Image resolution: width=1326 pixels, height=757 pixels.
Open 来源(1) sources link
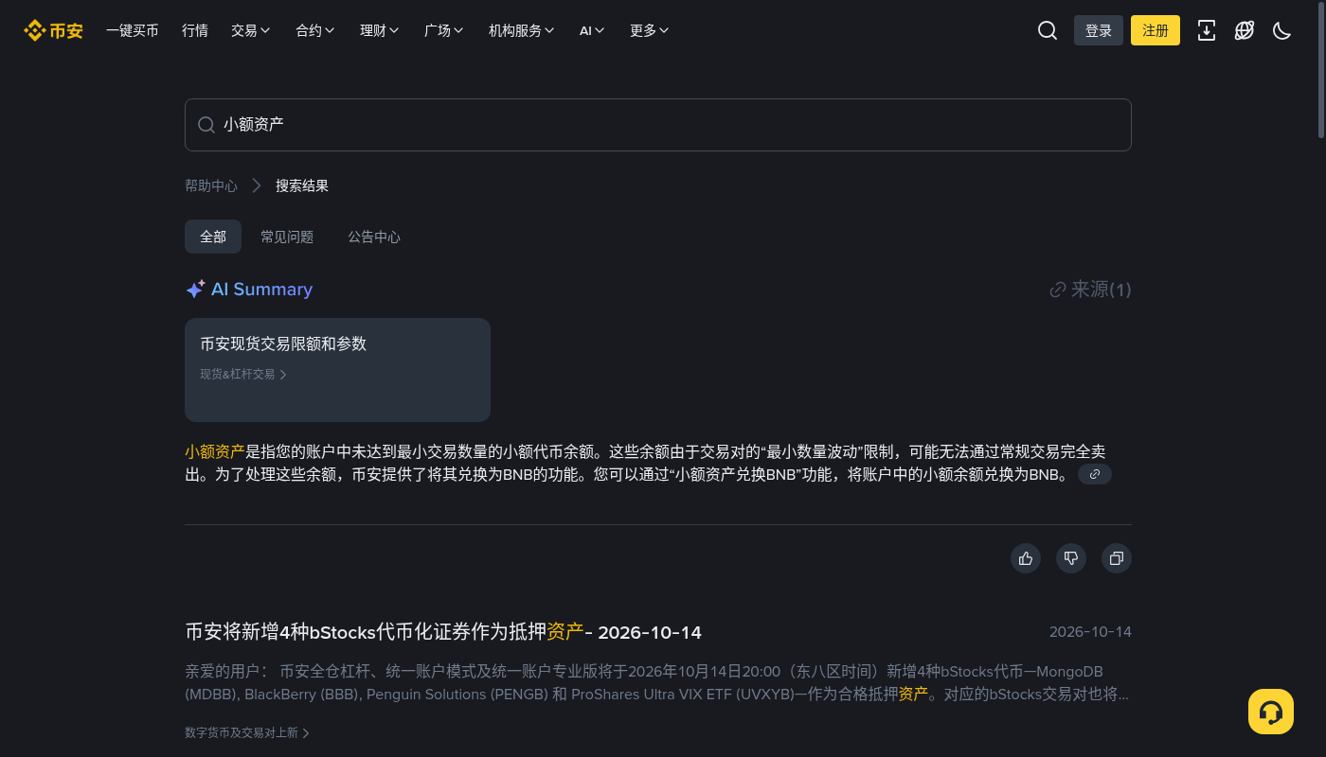pyautogui.click(x=1091, y=290)
